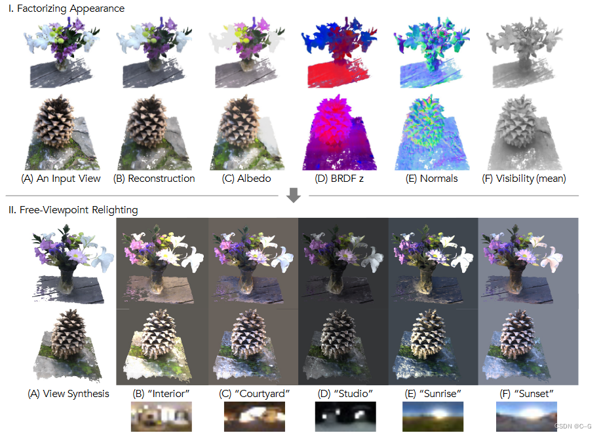Screen dimensions: 601x435
Task: Click the label (B) Reconstruction
Action: tap(155, 179)
